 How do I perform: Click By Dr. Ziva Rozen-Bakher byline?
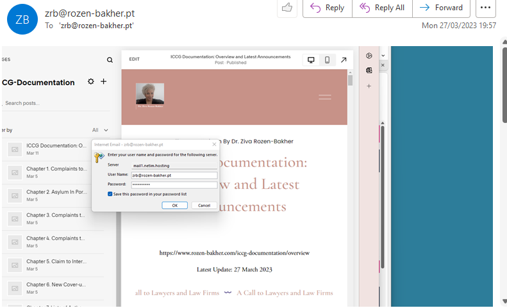[x=258, y=142]
